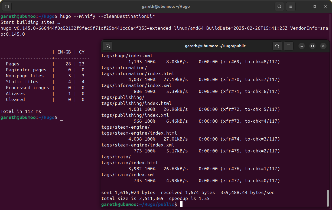The image size is (332, 210).
Task: Maximize the ~/Hugo/public terminal window
Action: point(313,46)
